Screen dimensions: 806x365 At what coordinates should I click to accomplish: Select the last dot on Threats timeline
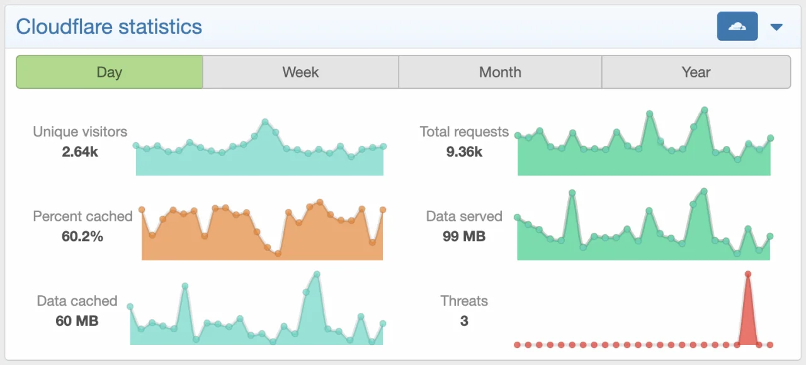coord(771,345)
